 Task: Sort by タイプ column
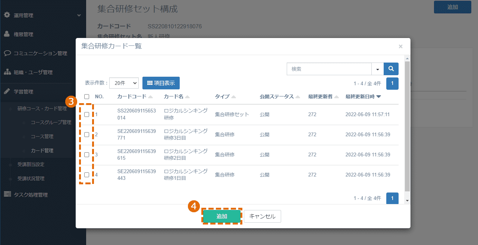[225, 96]
